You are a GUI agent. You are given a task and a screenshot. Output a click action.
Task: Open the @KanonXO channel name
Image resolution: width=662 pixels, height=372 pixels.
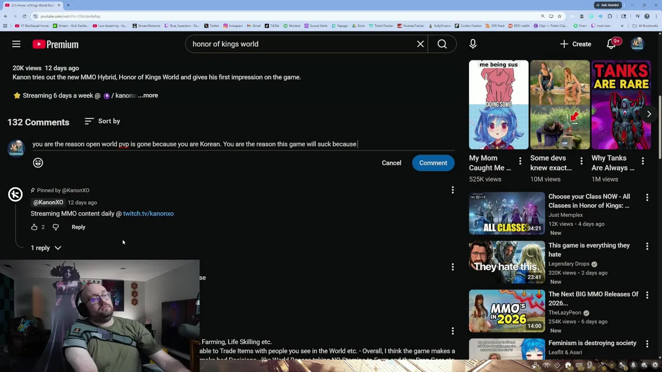coord(48,203)
